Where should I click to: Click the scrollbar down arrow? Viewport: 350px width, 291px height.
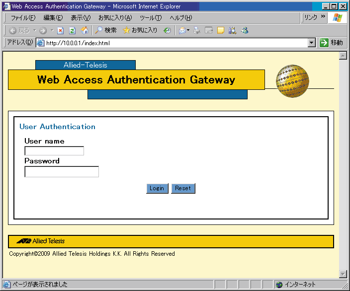pyautogui.click(x=343, y=274)
